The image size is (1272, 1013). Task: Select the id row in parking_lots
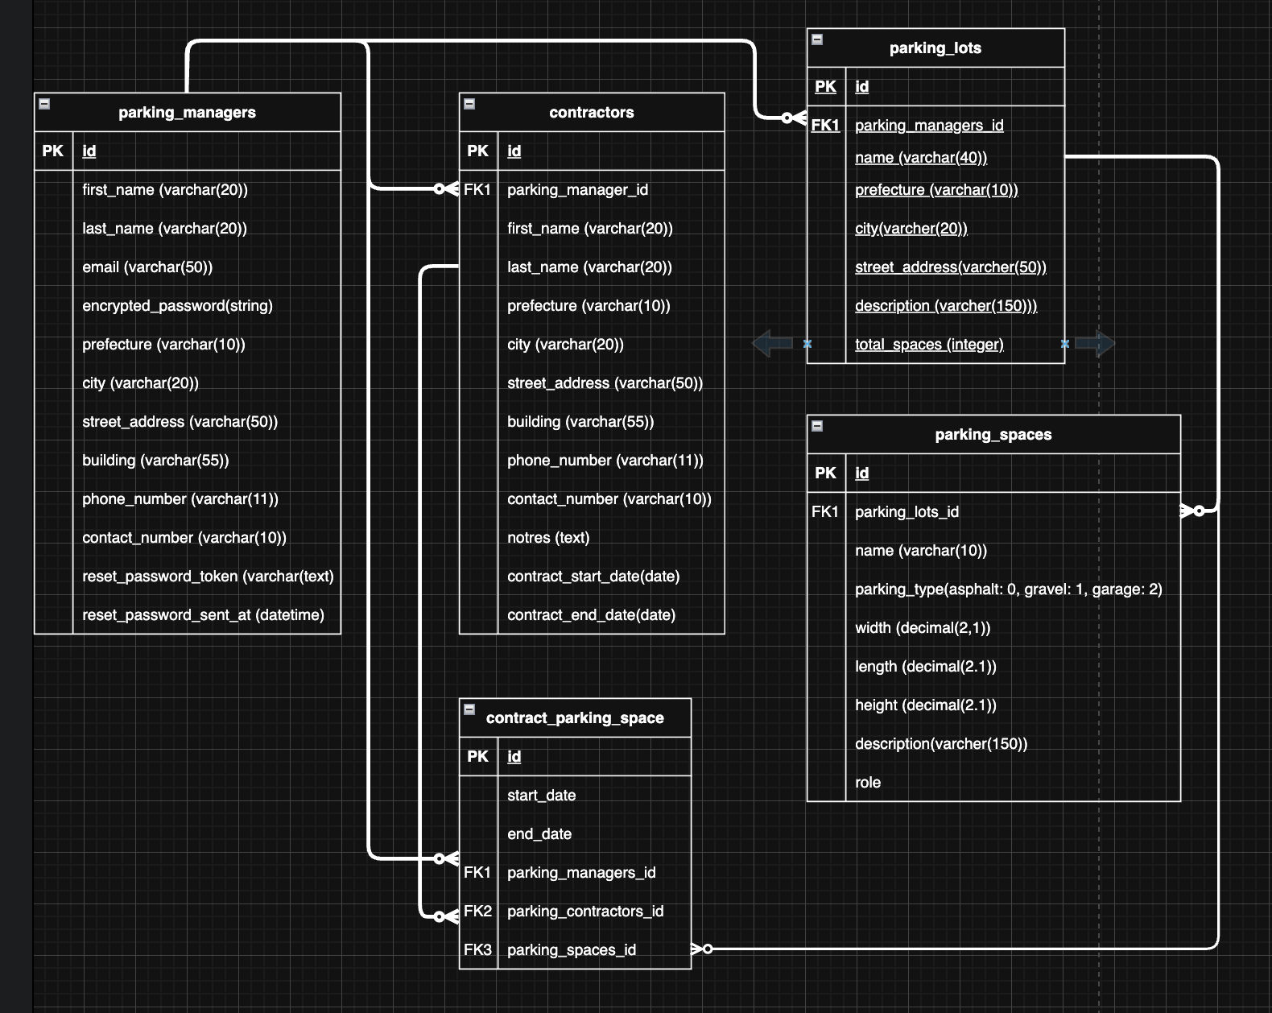[x=935, y=87]
